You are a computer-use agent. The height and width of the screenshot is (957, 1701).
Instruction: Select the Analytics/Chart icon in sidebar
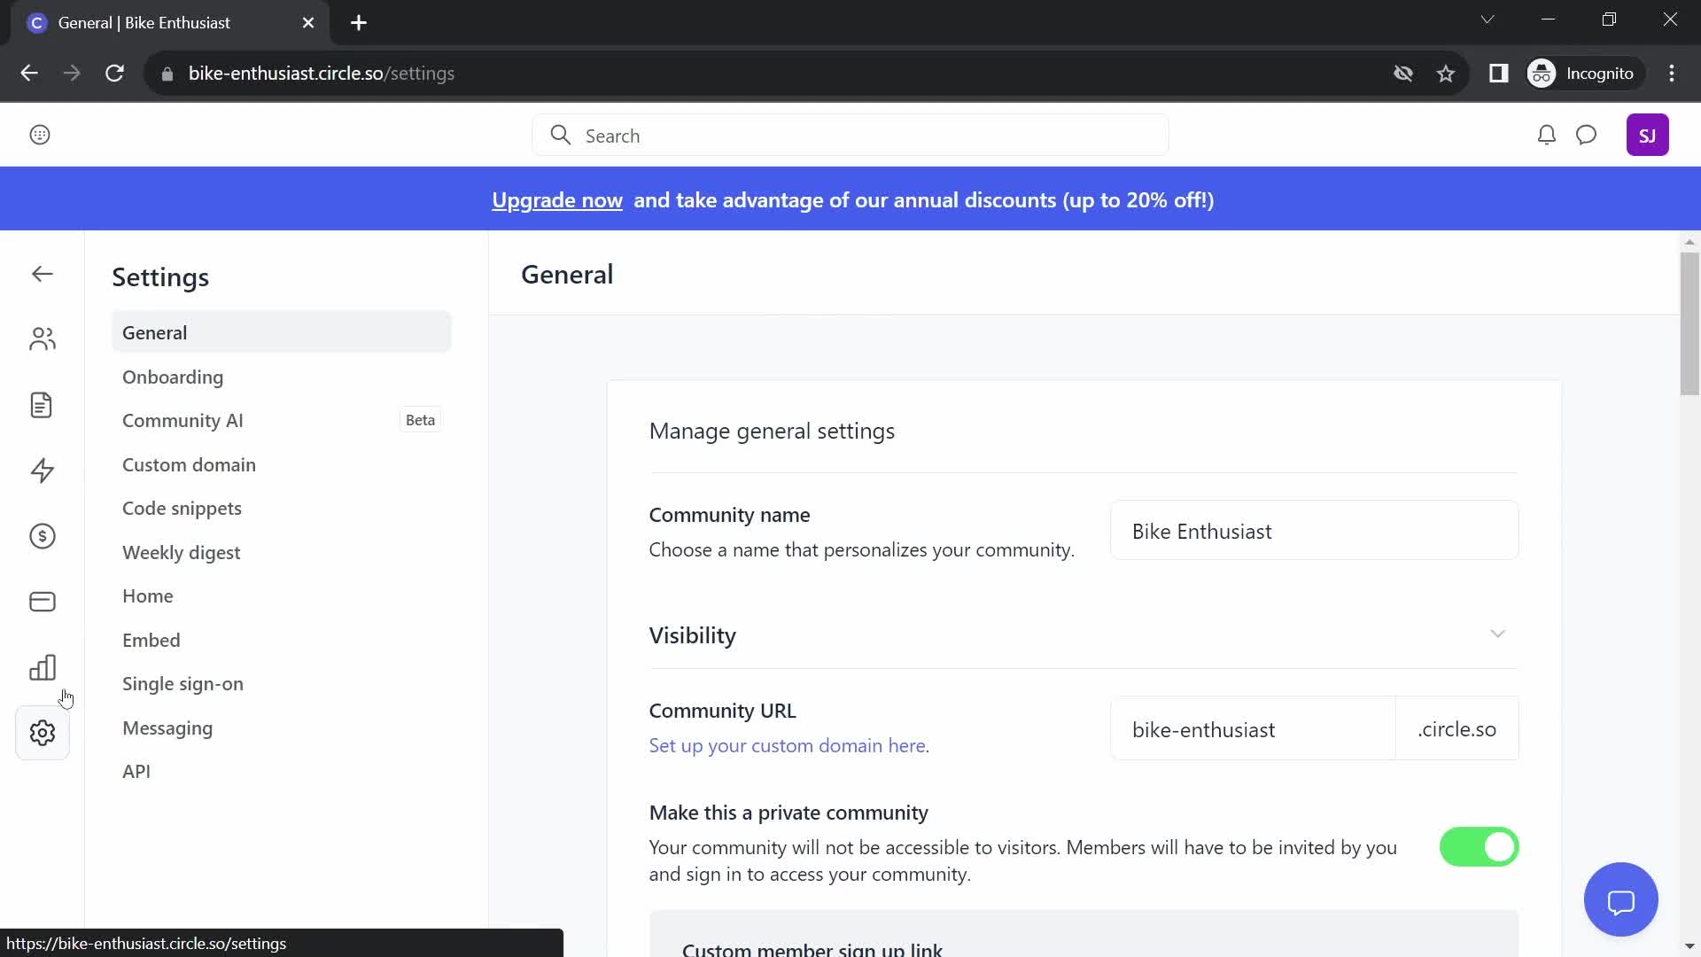(x=41, y=666)
